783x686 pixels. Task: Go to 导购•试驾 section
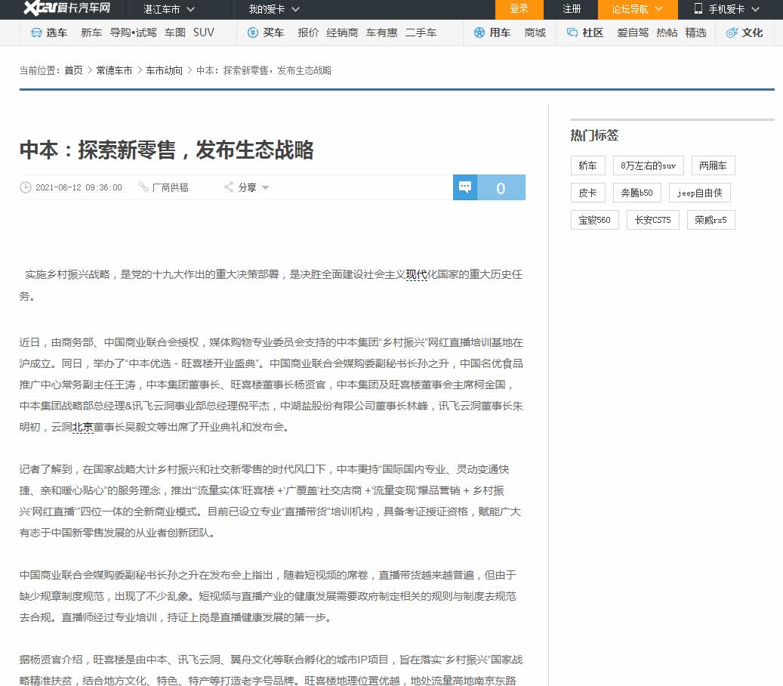click(133, 33)
